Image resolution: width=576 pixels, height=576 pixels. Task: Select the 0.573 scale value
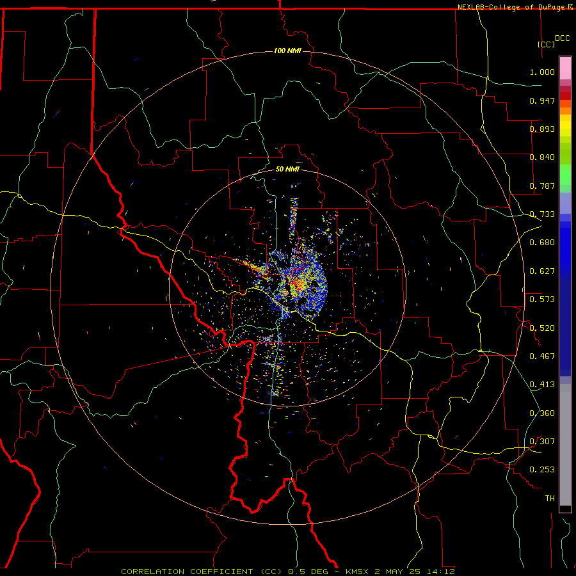click(542, 300)
